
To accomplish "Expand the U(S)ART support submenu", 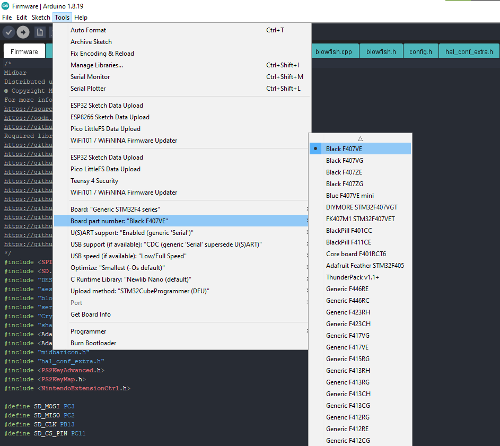I will [181, 233].
